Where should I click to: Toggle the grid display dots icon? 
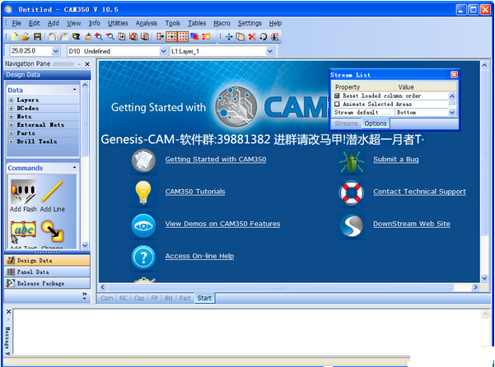pyautogui.click(x=183, y=37)
